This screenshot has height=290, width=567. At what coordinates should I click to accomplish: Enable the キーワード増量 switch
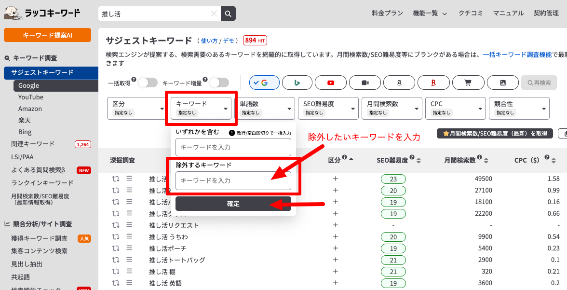pos(219,83)
